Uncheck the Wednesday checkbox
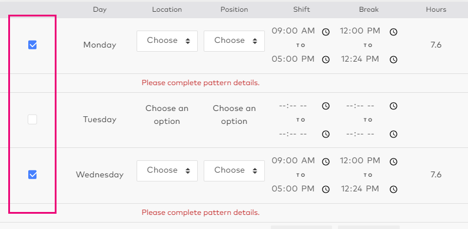Image resolution: width=468 pixels, height=229 pixels. (32, 174)
